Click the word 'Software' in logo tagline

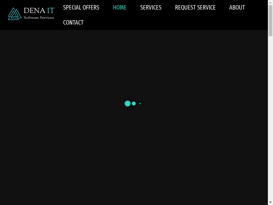[x=31, y=17]
